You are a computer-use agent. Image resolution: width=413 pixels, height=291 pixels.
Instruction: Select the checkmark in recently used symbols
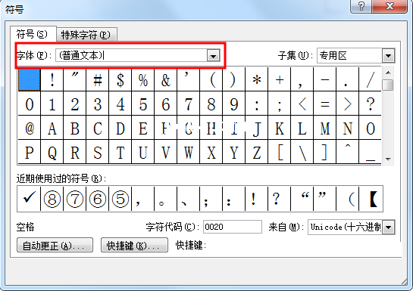(29, 199)
